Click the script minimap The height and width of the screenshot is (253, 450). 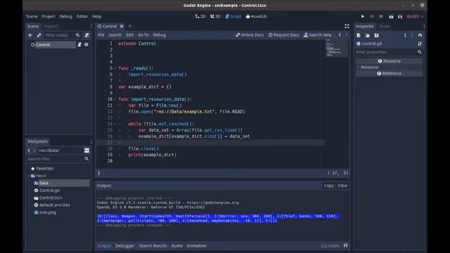tap(337, 49)
